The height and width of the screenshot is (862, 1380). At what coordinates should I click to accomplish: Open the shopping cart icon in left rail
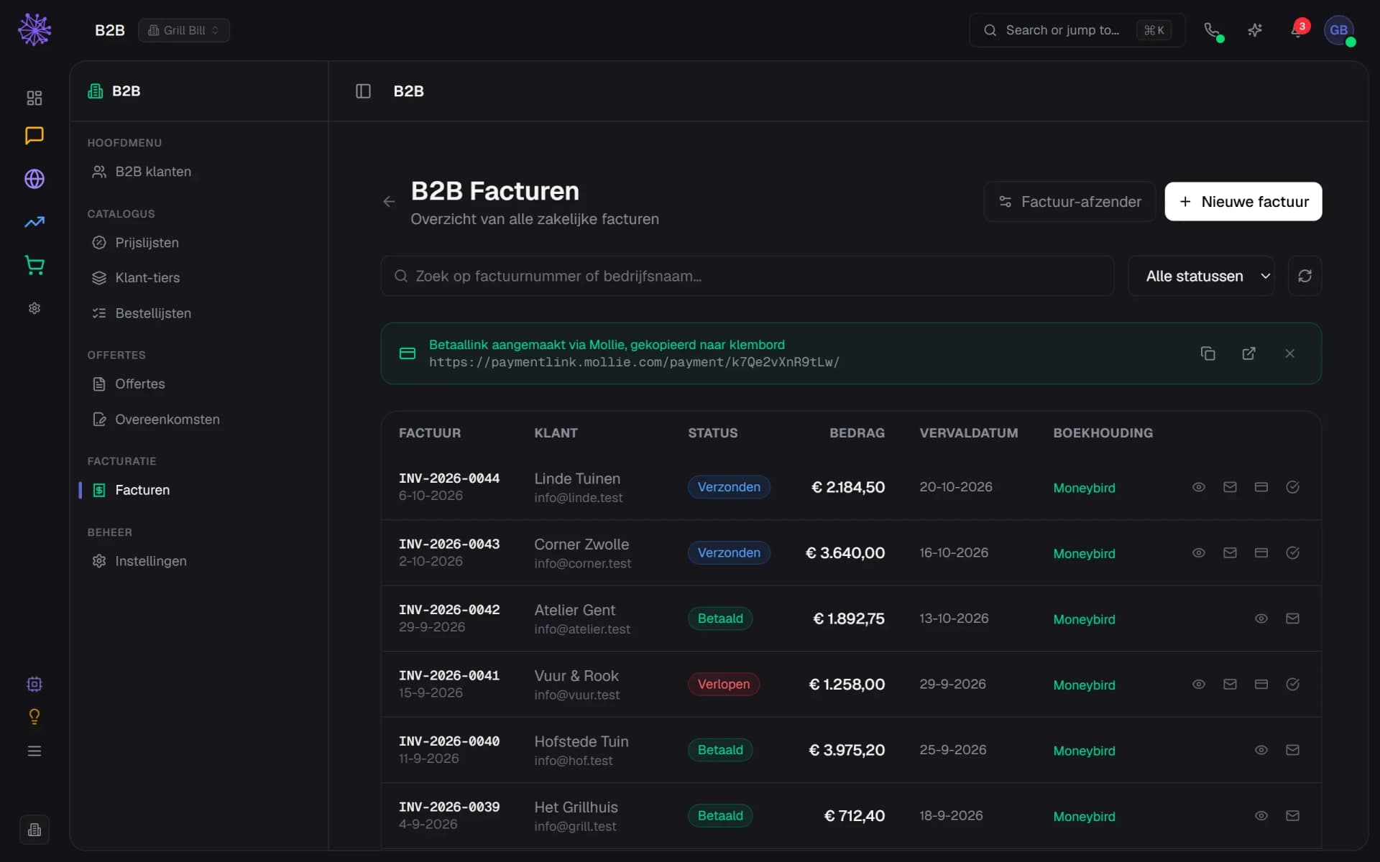point(34,265)
